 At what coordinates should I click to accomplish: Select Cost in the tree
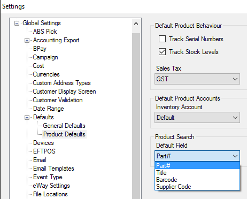pos(38,66)
